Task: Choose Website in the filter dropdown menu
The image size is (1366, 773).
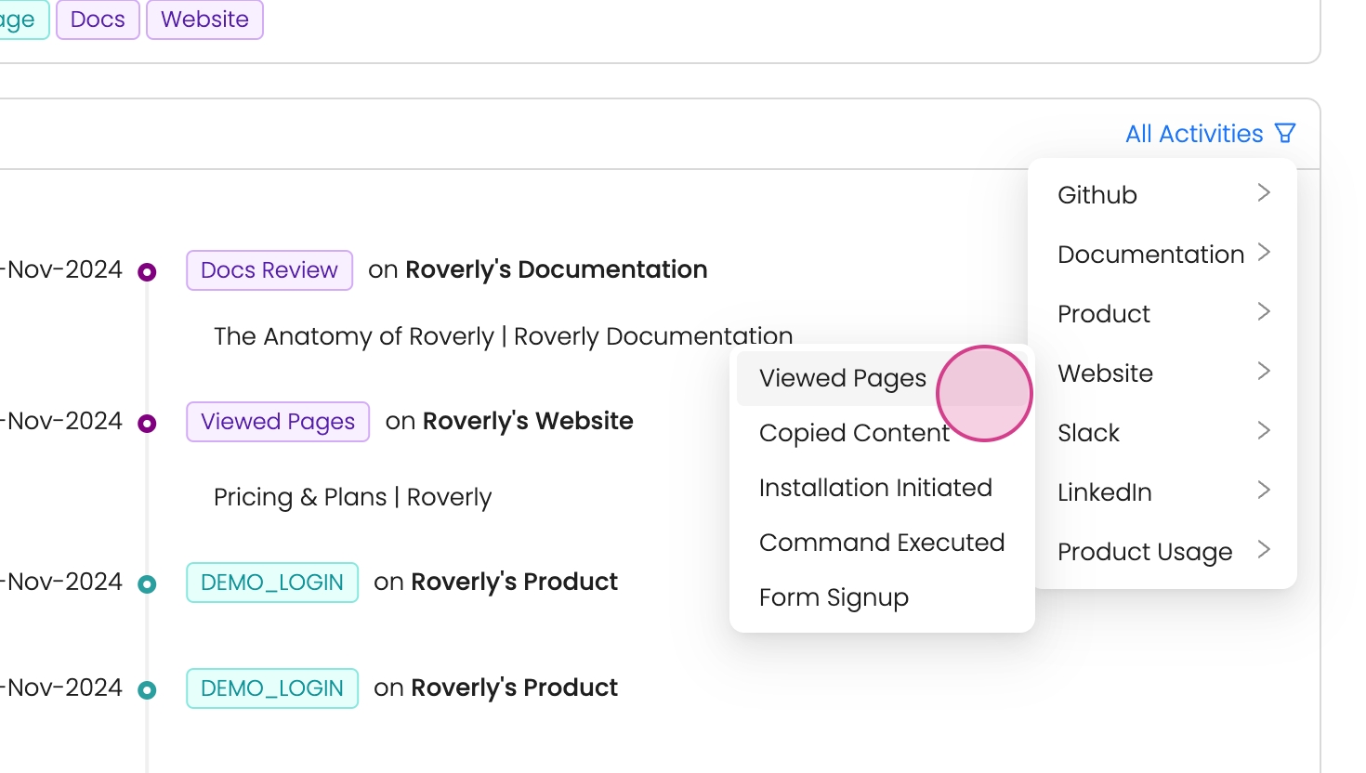Action: pos(1105,373)
